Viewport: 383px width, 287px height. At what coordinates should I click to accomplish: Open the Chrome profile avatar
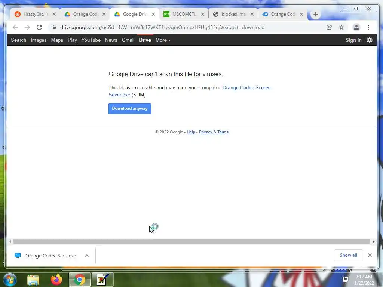pos(356,27)
